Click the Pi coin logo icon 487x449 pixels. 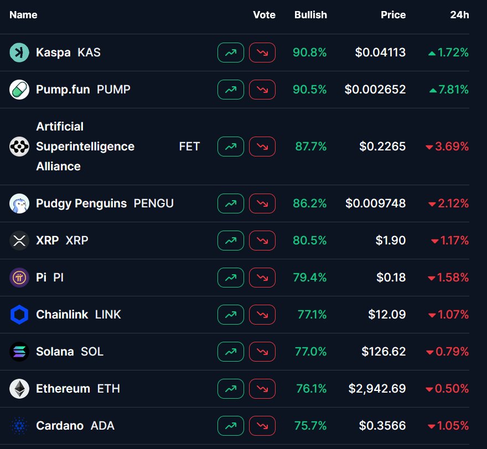(19, 278)
